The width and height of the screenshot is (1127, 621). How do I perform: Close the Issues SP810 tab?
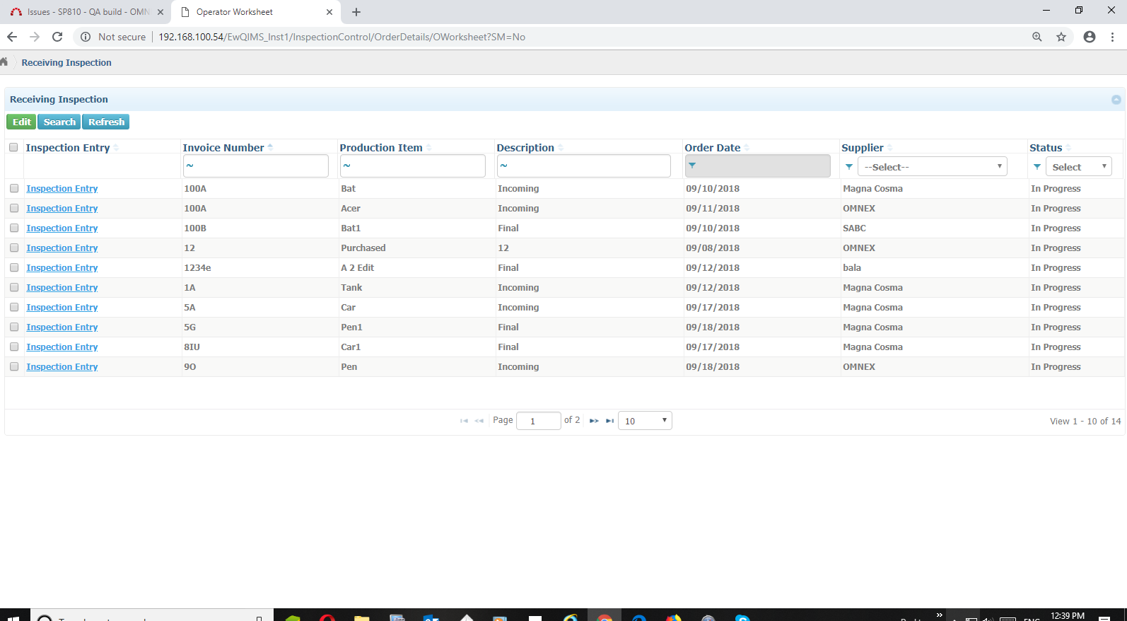[160, 12]
